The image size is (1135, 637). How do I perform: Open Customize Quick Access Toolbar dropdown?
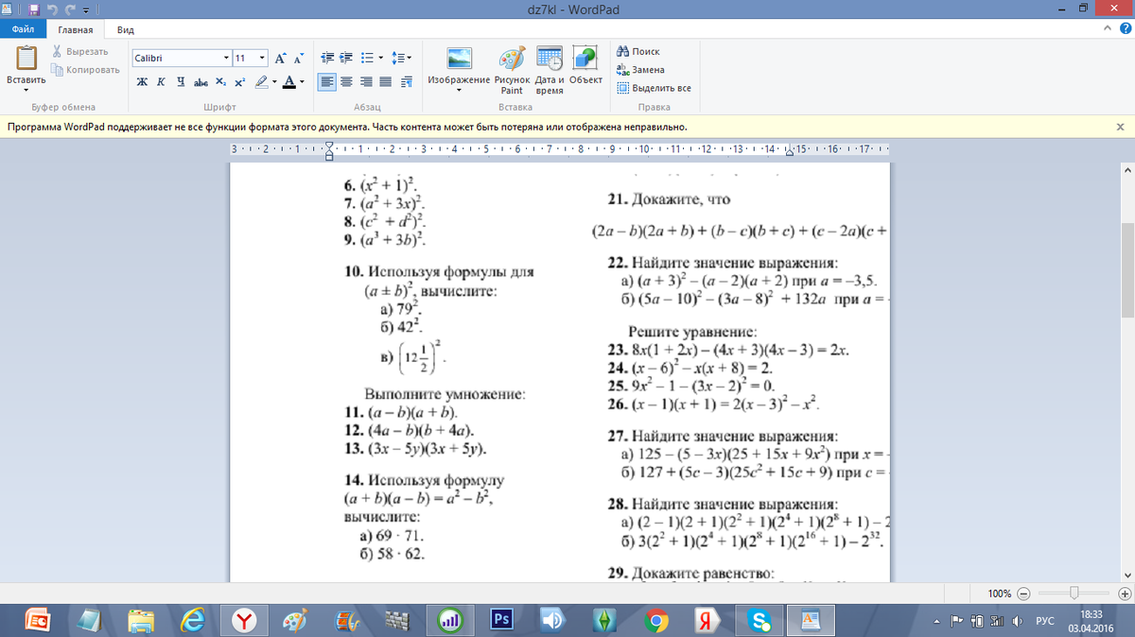tap(87, 10)
